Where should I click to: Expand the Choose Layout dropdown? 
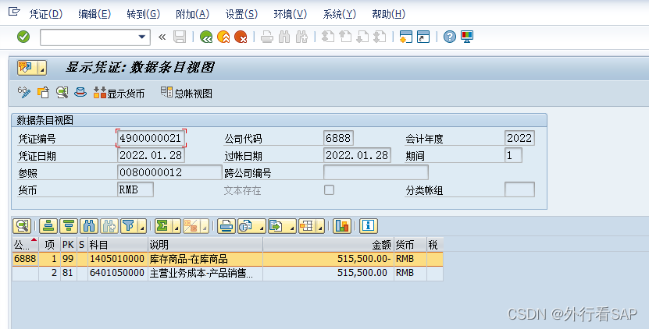pyautogui.click(x=321, y=227)
